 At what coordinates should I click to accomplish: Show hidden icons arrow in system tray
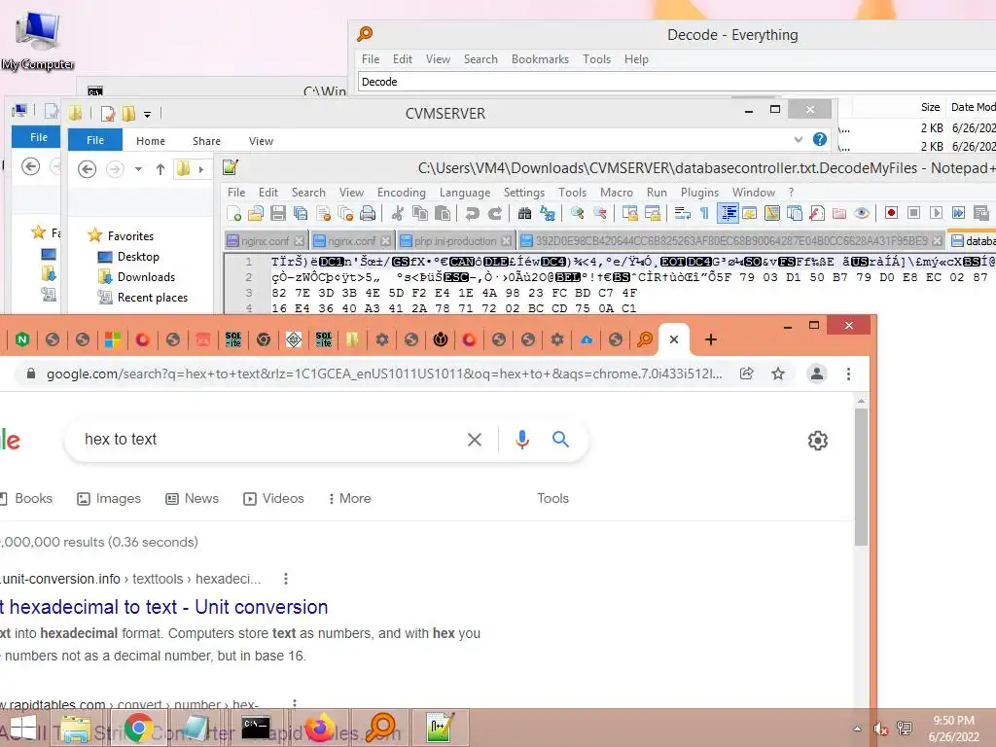pyautogui.click(x=858, y=729)
